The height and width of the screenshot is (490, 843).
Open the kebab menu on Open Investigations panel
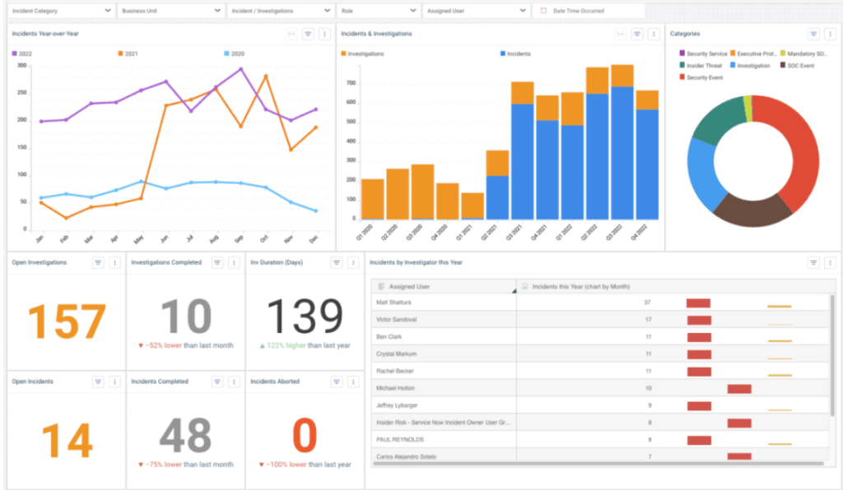113,262
